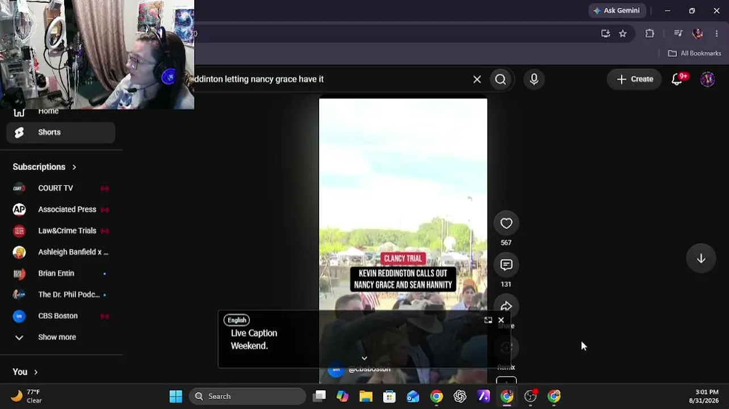Open the COURT TV subscription
This screenshot has height=409, width=729.
61,188
